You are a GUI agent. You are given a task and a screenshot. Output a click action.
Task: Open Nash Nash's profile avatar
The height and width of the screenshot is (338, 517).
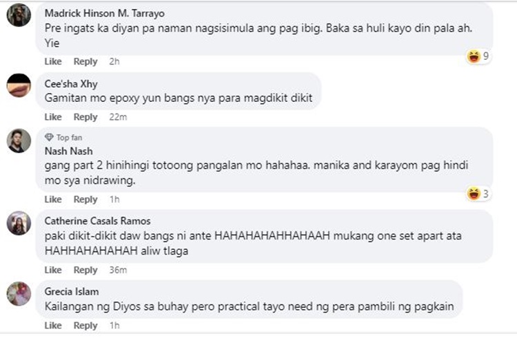point(19,140)
